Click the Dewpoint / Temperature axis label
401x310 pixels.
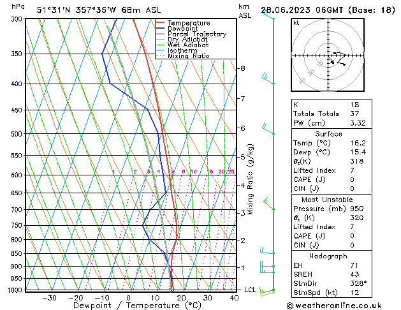coord(128,306)
